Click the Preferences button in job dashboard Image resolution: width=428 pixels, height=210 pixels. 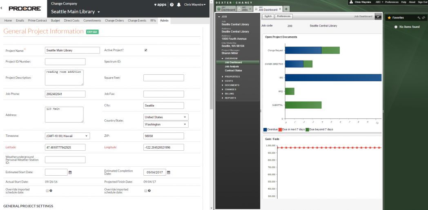[283, 16]
